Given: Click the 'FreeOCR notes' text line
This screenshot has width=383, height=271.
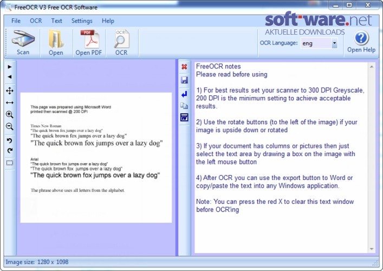Looking at the screenshot, I should click(x=218, y=67).
